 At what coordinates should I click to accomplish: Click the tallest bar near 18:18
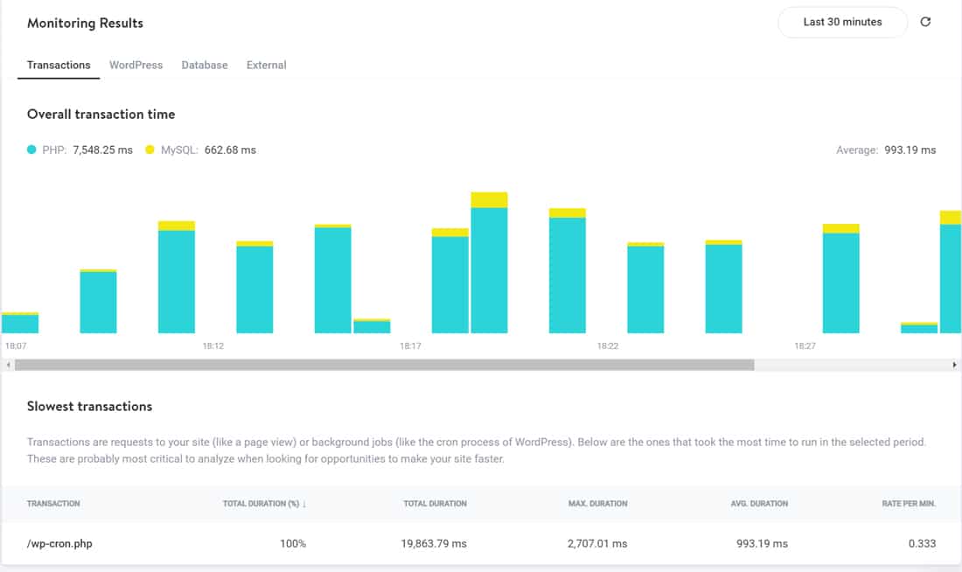(x=489, y=267)
